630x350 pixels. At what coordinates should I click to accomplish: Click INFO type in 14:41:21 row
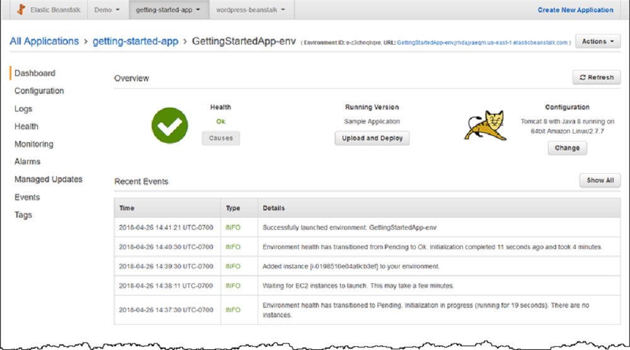(233, 228)
